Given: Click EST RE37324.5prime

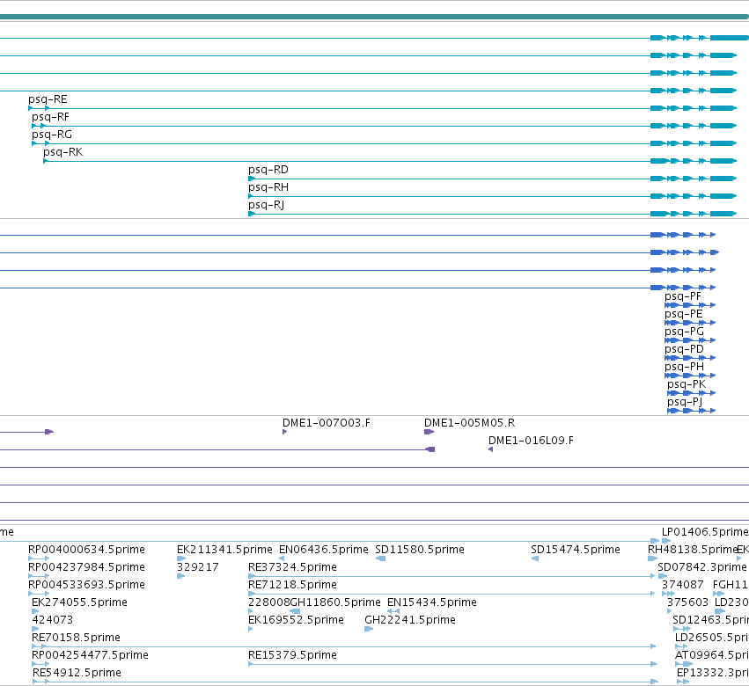Looking at the screenshot, I should pos(292,567).
